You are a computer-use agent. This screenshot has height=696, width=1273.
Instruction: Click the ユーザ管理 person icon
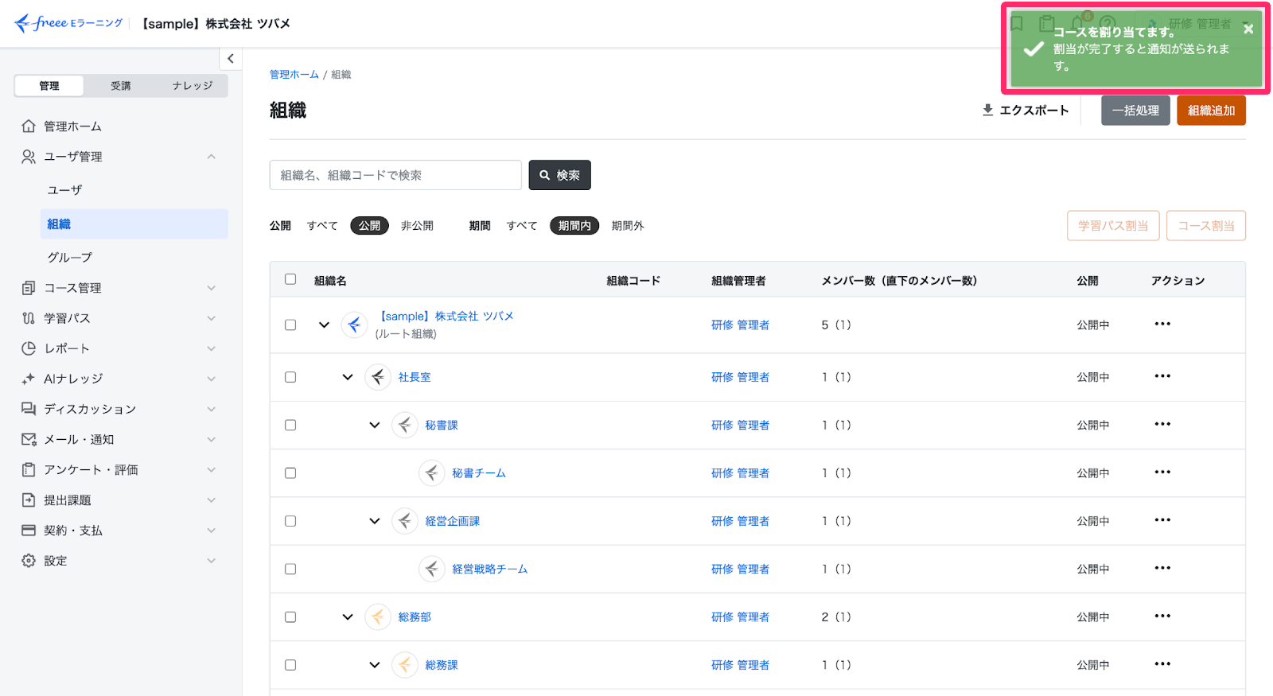click(29, 157)
